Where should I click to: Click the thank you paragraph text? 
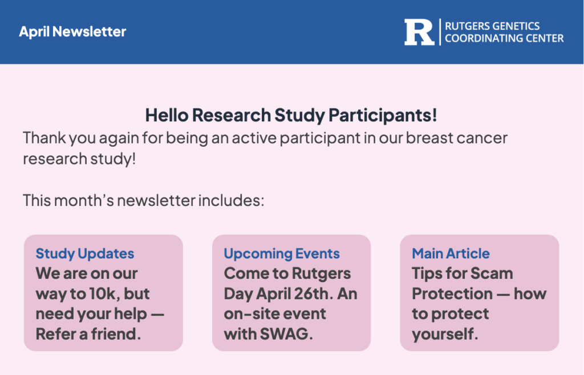(265, 149)
